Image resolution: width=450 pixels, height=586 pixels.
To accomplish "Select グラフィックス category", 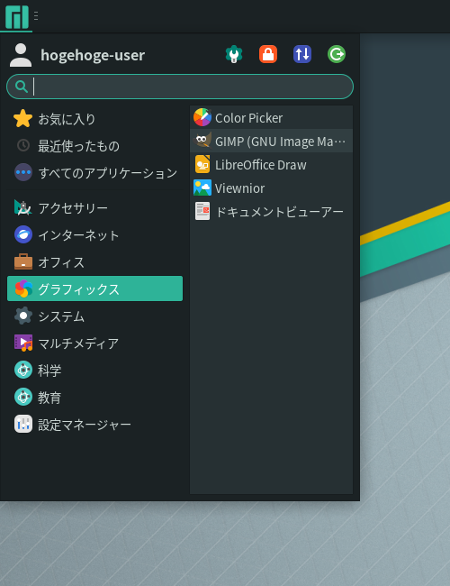I will click(94, 288).
